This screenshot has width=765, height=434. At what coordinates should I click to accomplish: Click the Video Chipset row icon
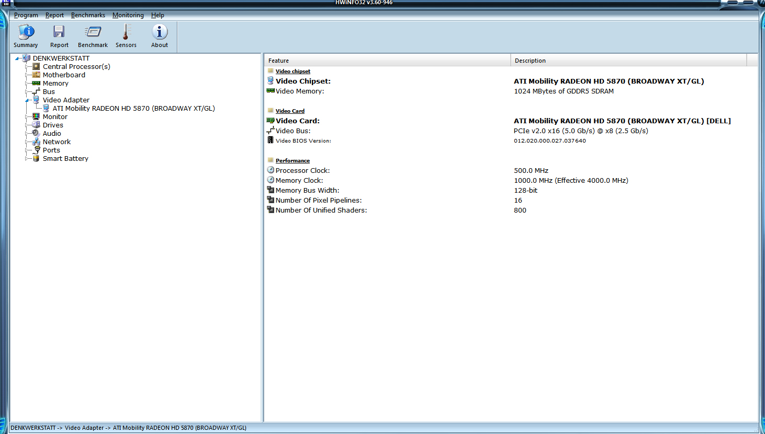click(271, 80)
